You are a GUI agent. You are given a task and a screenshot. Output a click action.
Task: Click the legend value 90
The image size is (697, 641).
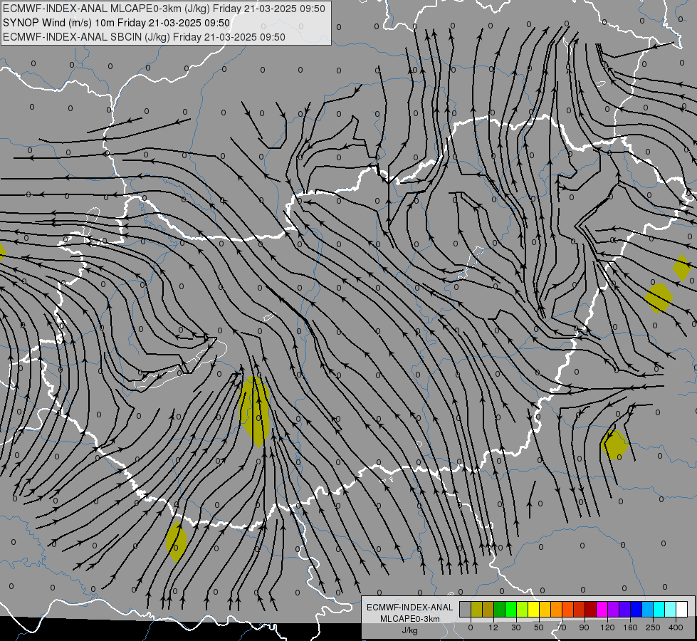click(584, 627)
